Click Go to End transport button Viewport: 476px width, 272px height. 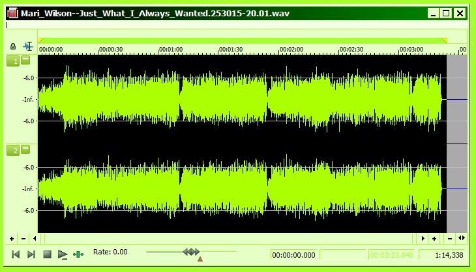(31, 254)
